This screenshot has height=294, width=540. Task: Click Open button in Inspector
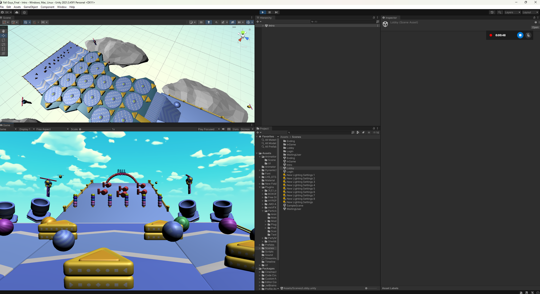[x=535, y=27]
